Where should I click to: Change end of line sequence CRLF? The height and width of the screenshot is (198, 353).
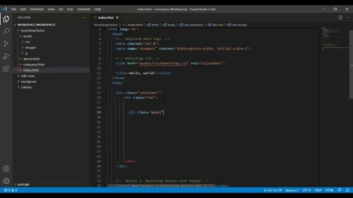318,190
